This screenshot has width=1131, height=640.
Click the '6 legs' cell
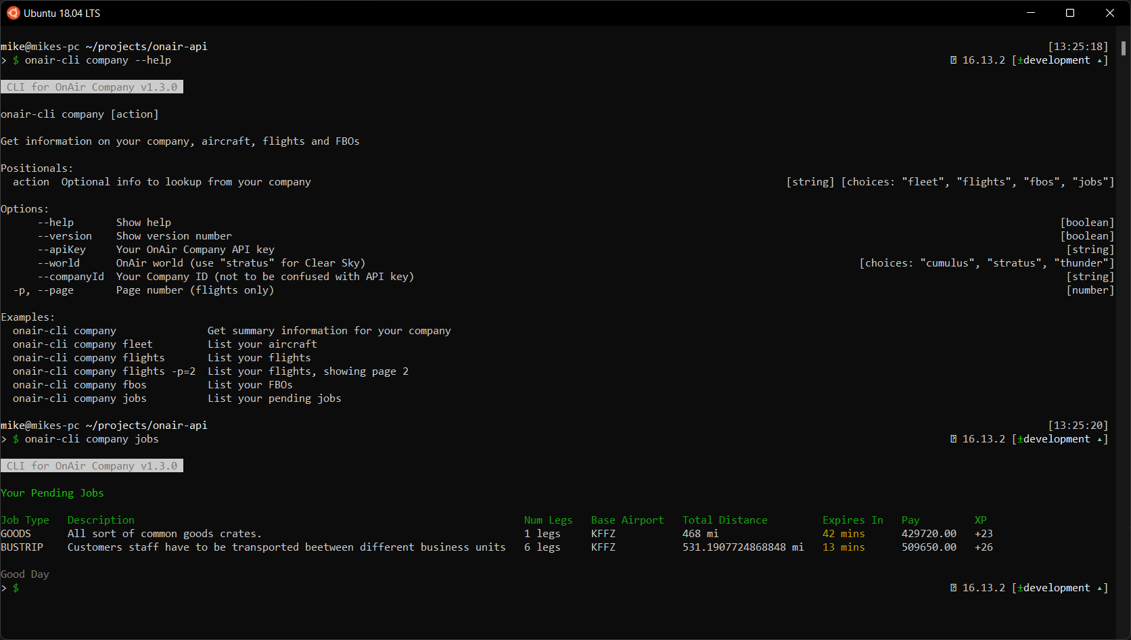pyautogui.click(x=543, y=547)
